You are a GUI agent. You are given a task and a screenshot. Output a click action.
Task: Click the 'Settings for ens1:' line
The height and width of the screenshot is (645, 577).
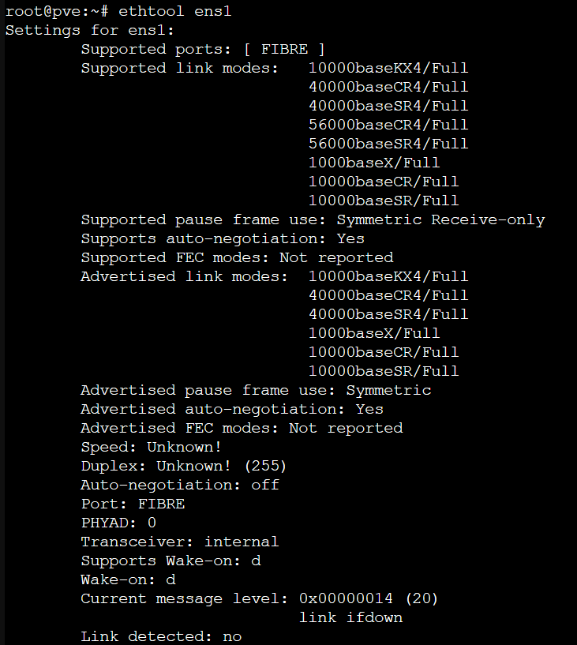(90, 31)
